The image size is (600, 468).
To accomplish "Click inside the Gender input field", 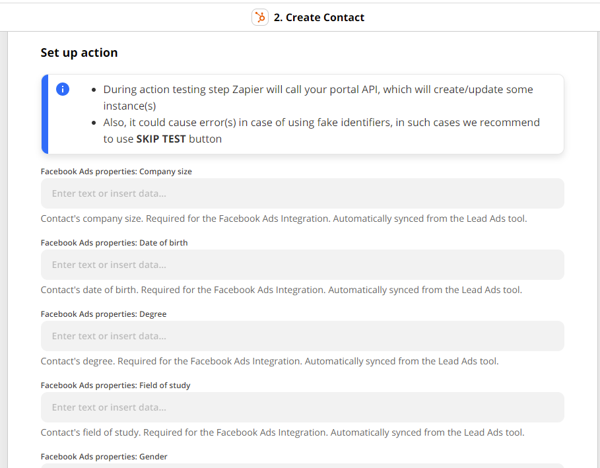I will (x=302, y=465).
